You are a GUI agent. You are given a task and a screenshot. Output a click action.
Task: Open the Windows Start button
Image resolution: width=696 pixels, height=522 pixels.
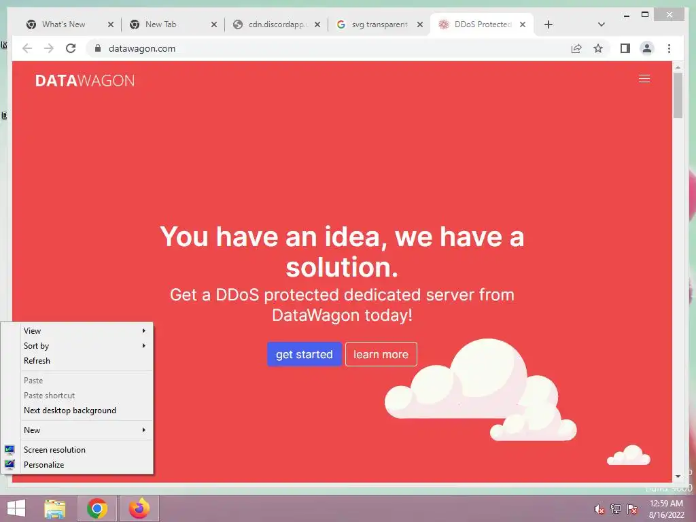coord(16,508)
